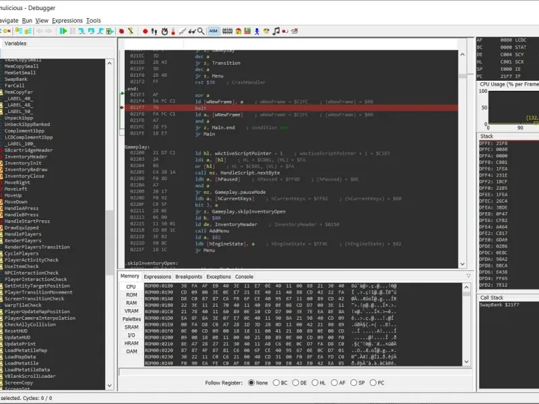
Task: Click the red bug breakpoint toolbar icon
Action: 122,31
